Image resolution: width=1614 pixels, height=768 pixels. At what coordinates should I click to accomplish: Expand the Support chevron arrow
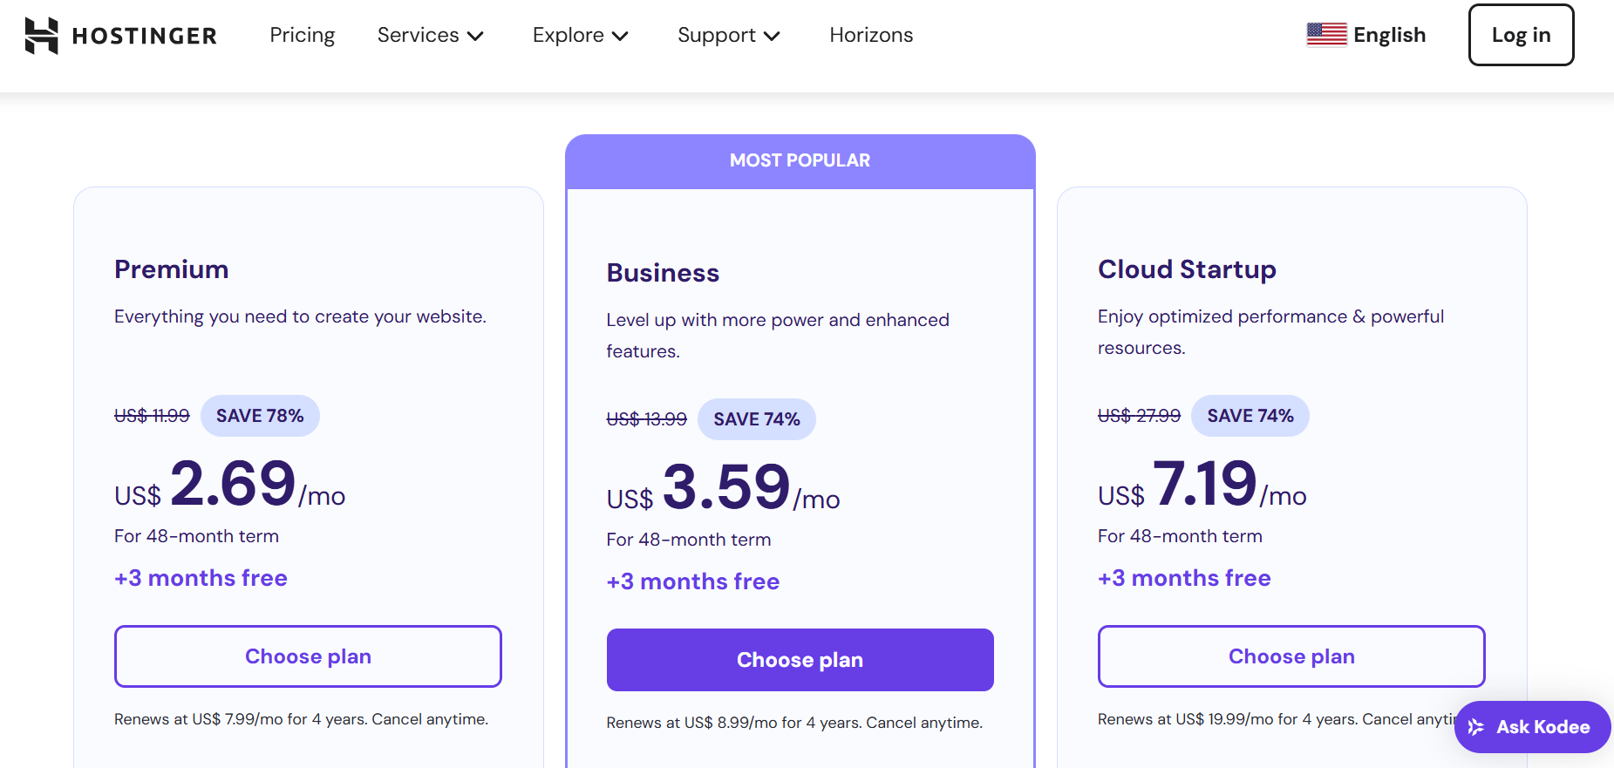pyautogui.click(x=772, y=37)
